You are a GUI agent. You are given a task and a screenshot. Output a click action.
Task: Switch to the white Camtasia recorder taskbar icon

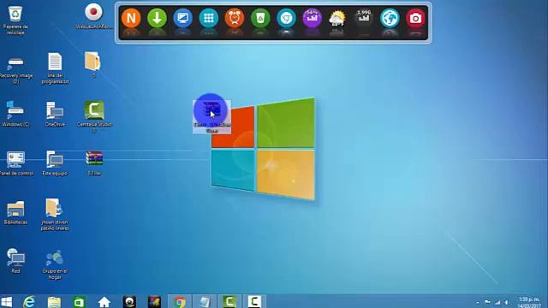tap(254, 302)
